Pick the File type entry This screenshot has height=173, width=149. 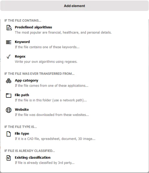22,134
